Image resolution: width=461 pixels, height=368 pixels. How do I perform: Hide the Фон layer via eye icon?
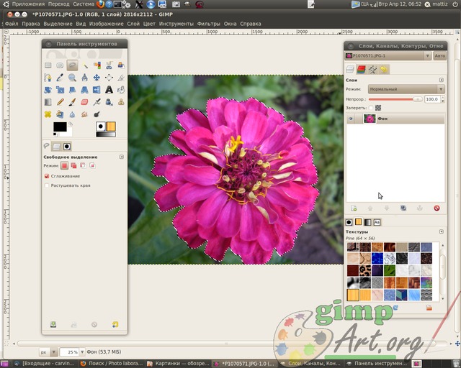(x=352, y=119)
